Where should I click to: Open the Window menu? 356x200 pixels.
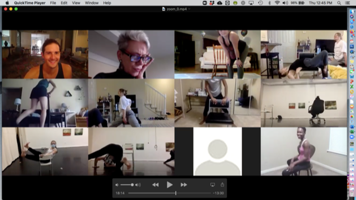91,3
